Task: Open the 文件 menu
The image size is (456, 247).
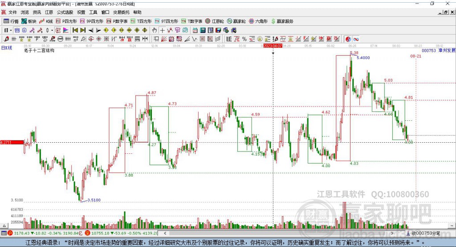Action: [x=12, y=12]
